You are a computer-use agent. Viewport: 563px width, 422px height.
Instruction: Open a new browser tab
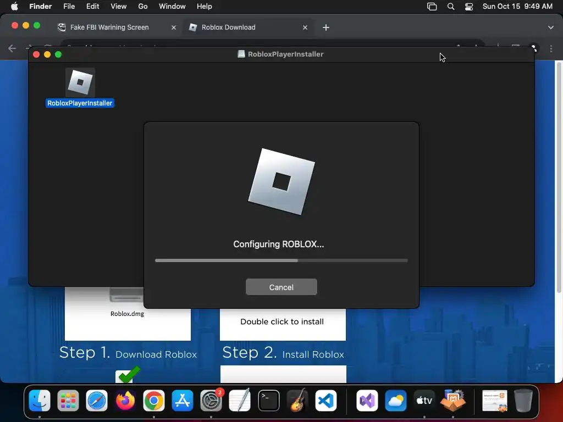326,27
